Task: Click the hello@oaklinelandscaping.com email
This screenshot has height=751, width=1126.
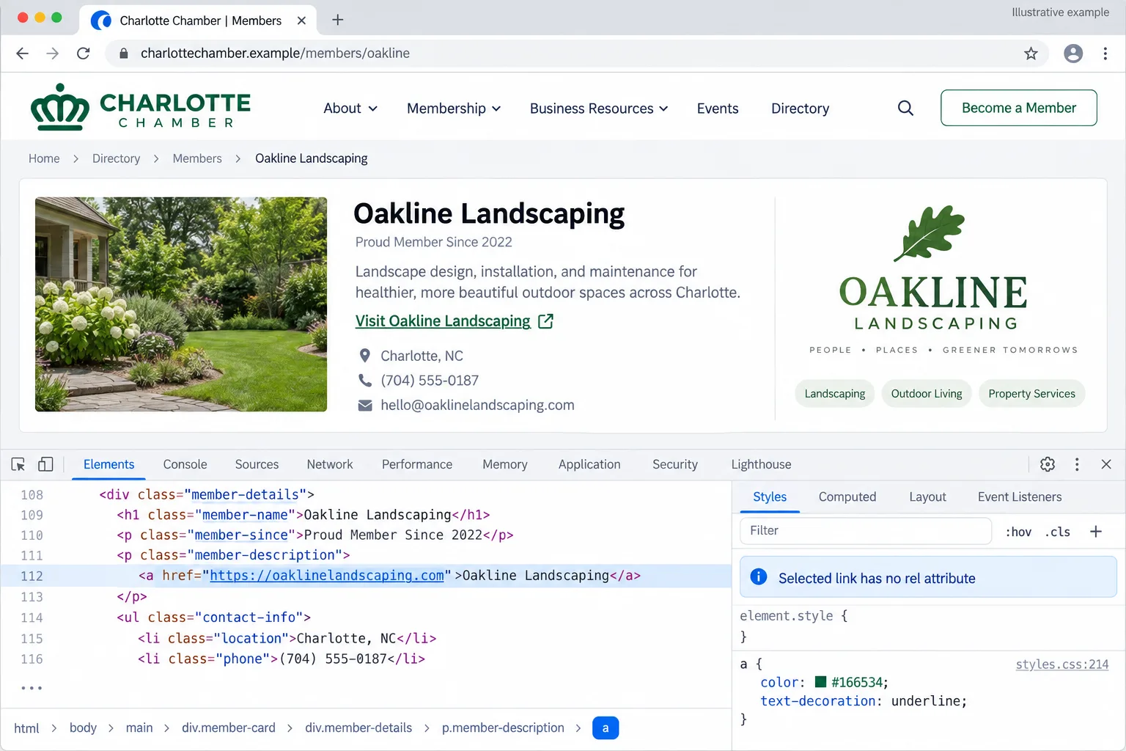Action: 477,405
